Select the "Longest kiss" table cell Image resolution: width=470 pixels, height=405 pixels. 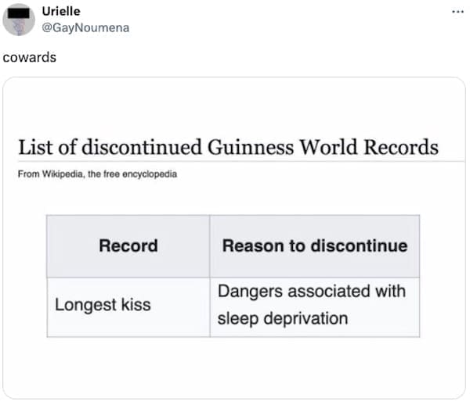103,304
